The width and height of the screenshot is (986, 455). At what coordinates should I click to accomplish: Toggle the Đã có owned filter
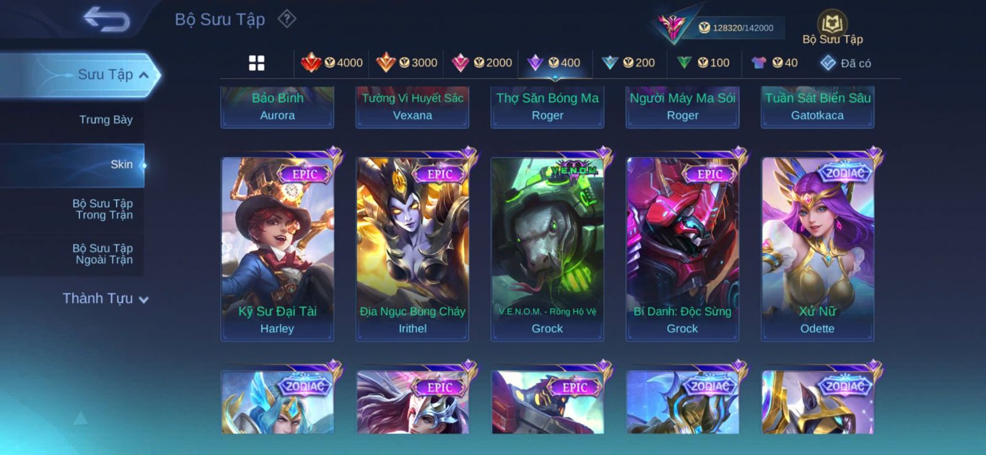pyautogui.click(x=845, y=63)
